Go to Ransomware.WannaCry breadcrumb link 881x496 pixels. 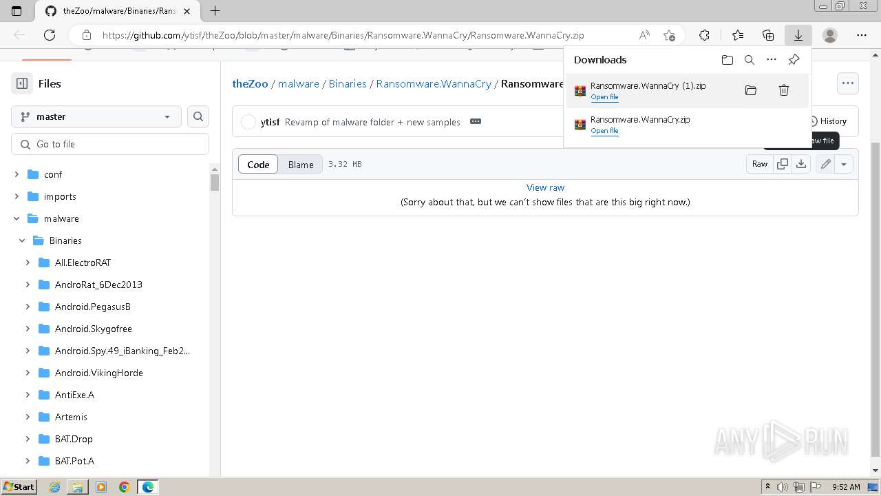coord(434,83)
